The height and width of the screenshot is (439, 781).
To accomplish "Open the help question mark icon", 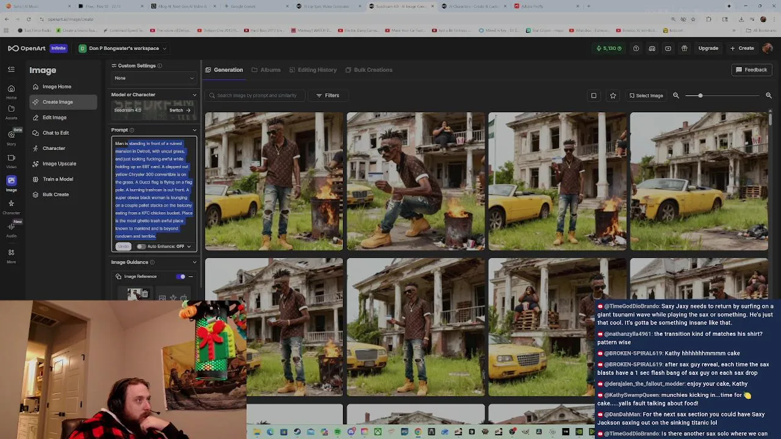I will 636,48.
